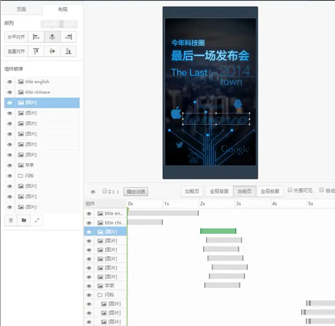Select 加载页 layer tab
The image size is (335, 326).
click(x=192, y=191)
